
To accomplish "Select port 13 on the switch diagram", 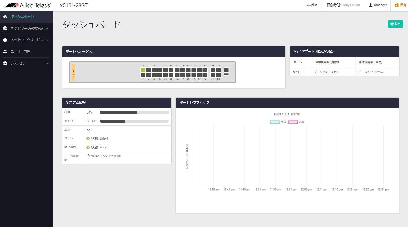I will (177, 70).
